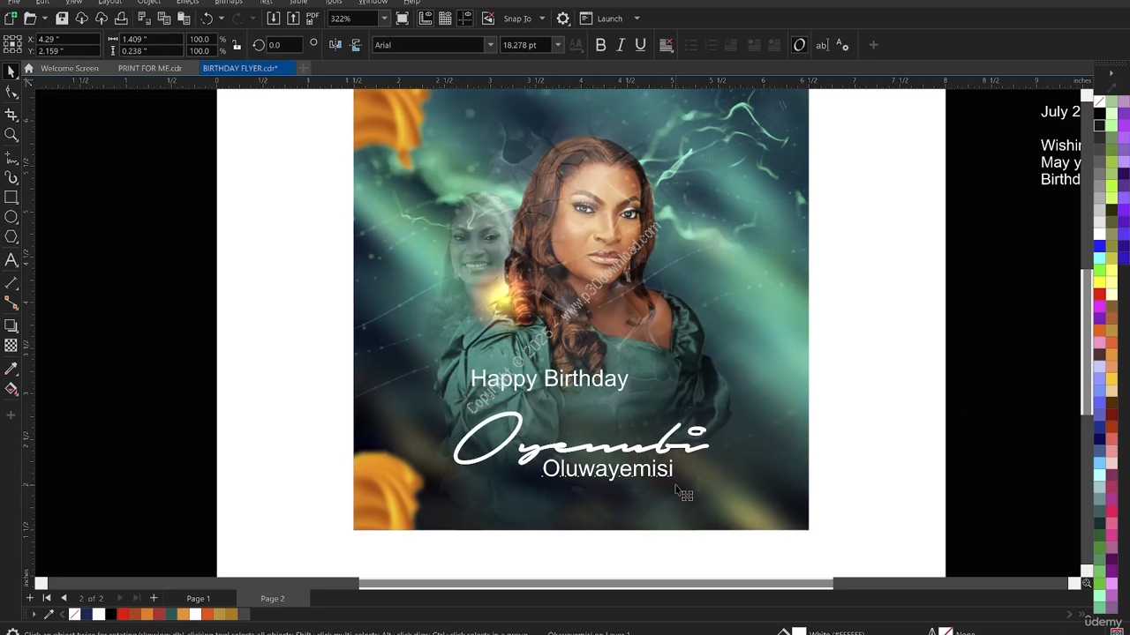Pick the red swatch in document palette

click(123, 614)
